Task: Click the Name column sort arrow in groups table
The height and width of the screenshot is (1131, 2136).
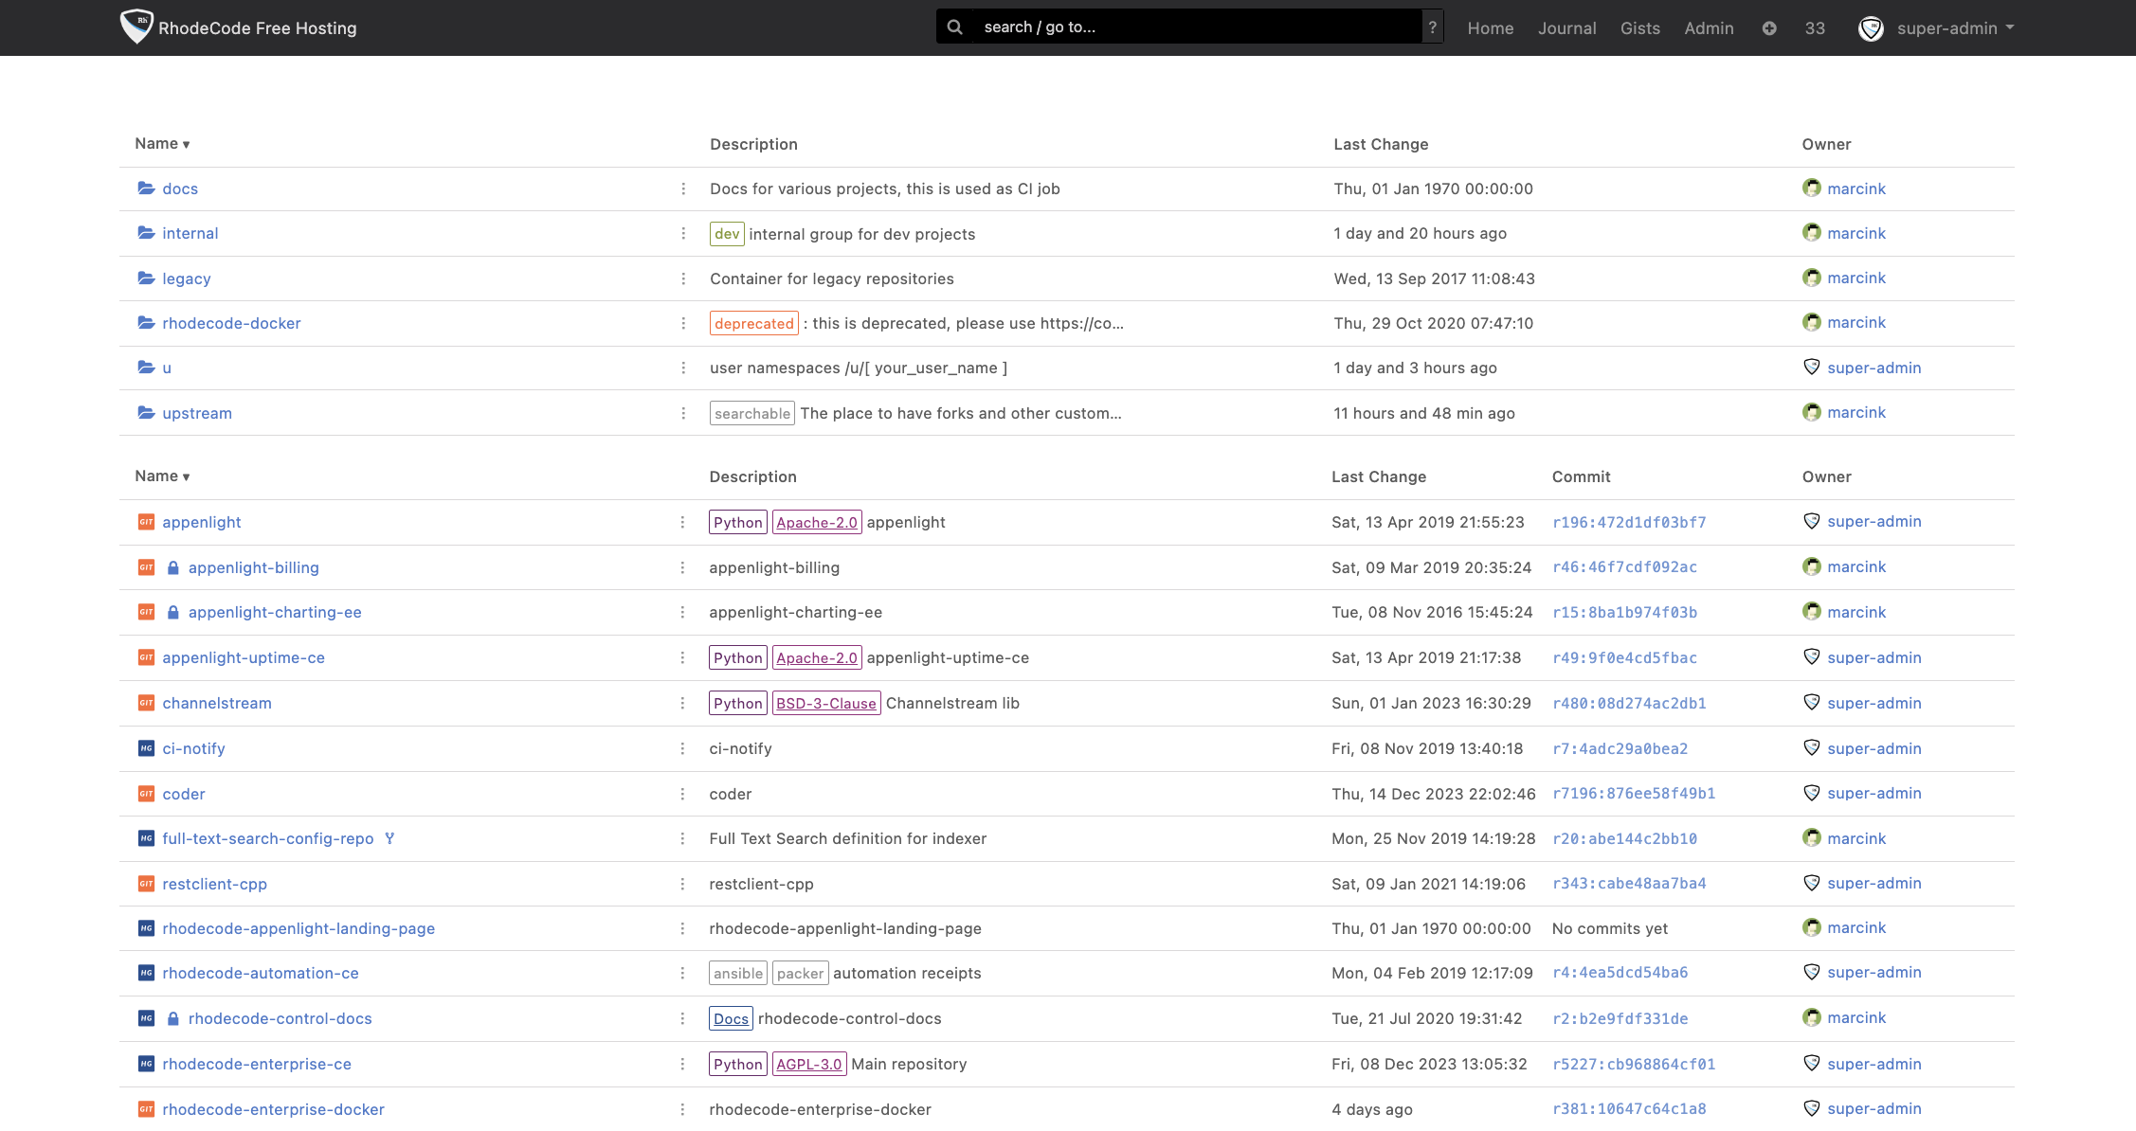Action: click(186, 144)
